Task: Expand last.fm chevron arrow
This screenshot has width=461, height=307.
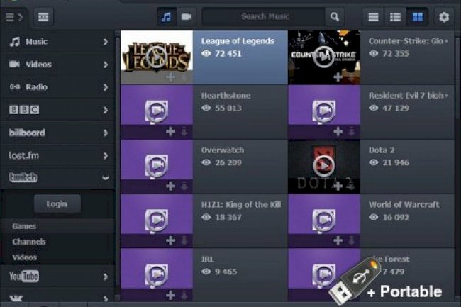Action: (106, 156)
